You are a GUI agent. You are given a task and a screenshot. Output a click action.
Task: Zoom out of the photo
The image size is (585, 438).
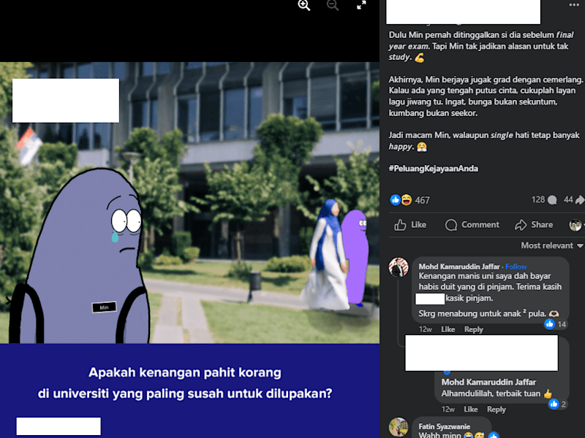333,5
